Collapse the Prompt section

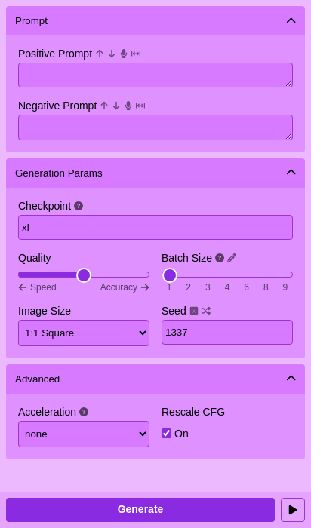(x=291, y=20)
